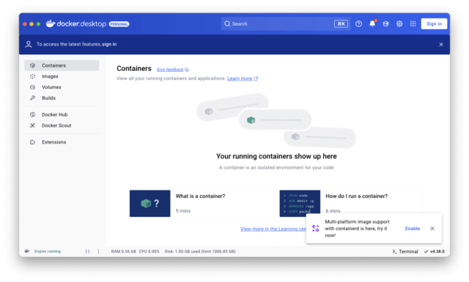Click the whale engine icon in status bar
469x282 pixels.
coord(27,251)
